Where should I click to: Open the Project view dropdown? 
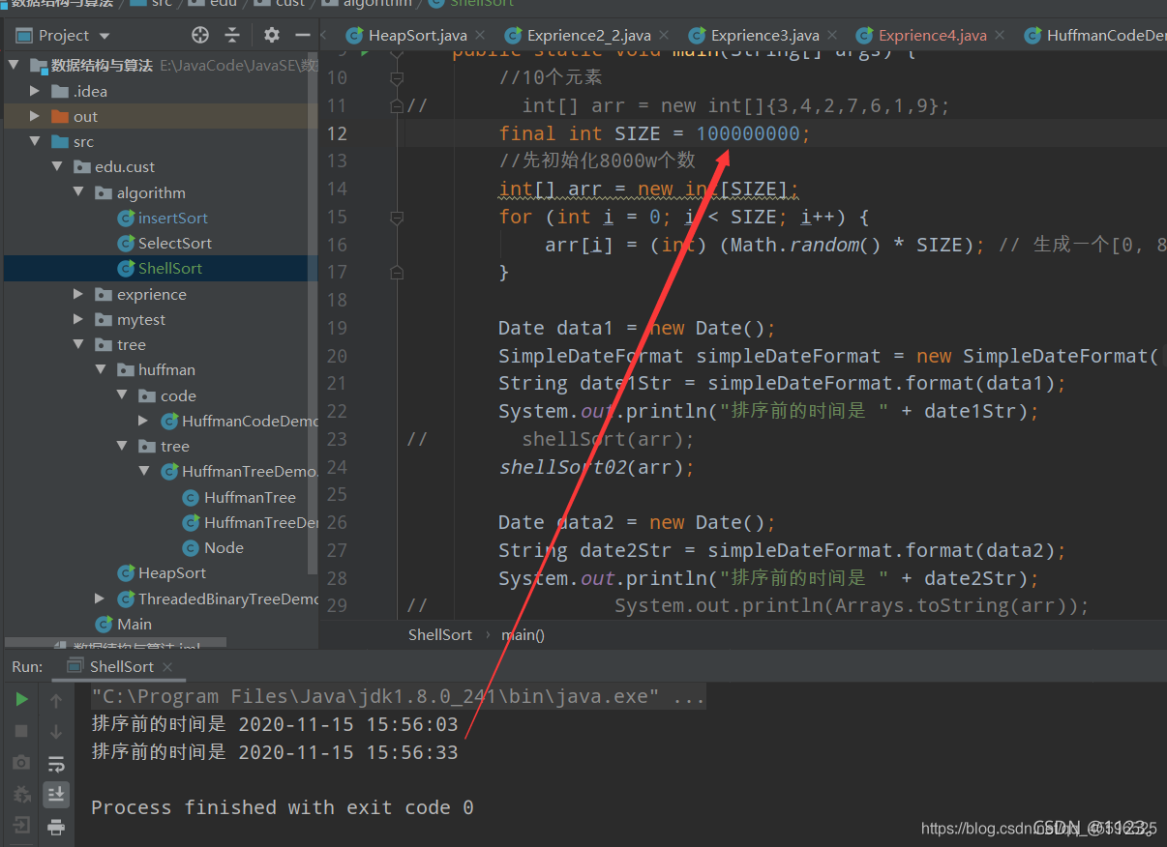point(105,36)
